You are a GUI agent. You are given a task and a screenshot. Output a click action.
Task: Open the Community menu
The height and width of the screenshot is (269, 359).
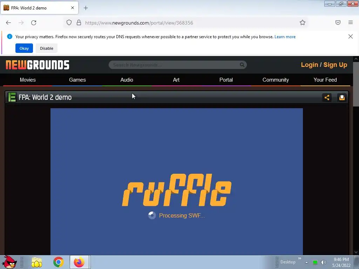pyautogui.click(x=276, y=80)
